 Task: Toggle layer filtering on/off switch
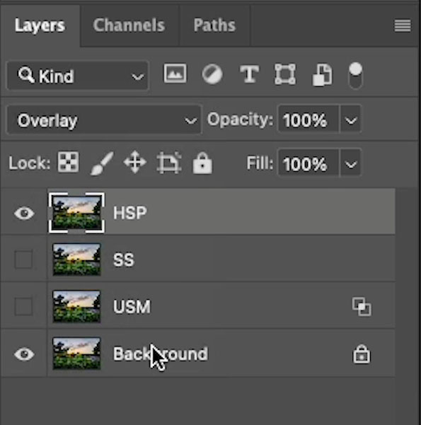click(x=355, y=76)
